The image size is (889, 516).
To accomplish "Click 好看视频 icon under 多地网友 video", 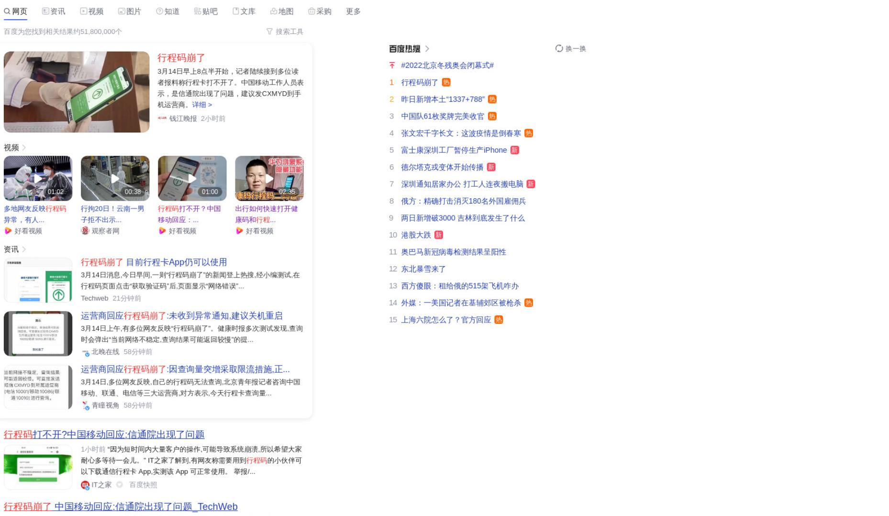I will click(8, 231).
